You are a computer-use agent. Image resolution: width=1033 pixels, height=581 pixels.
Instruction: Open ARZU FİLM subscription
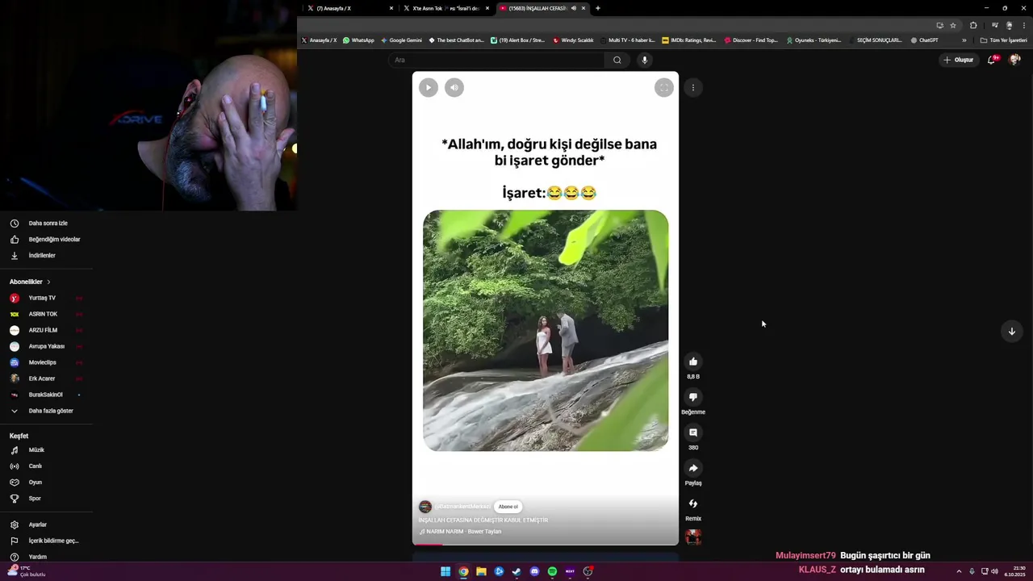tap(46, 330)
